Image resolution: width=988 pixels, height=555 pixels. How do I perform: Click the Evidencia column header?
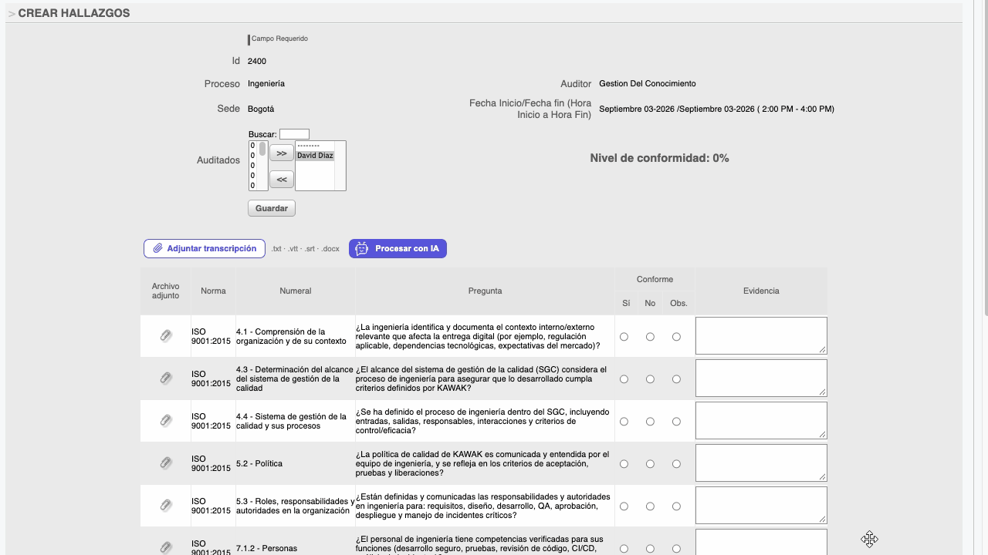(x=761, y=291)
